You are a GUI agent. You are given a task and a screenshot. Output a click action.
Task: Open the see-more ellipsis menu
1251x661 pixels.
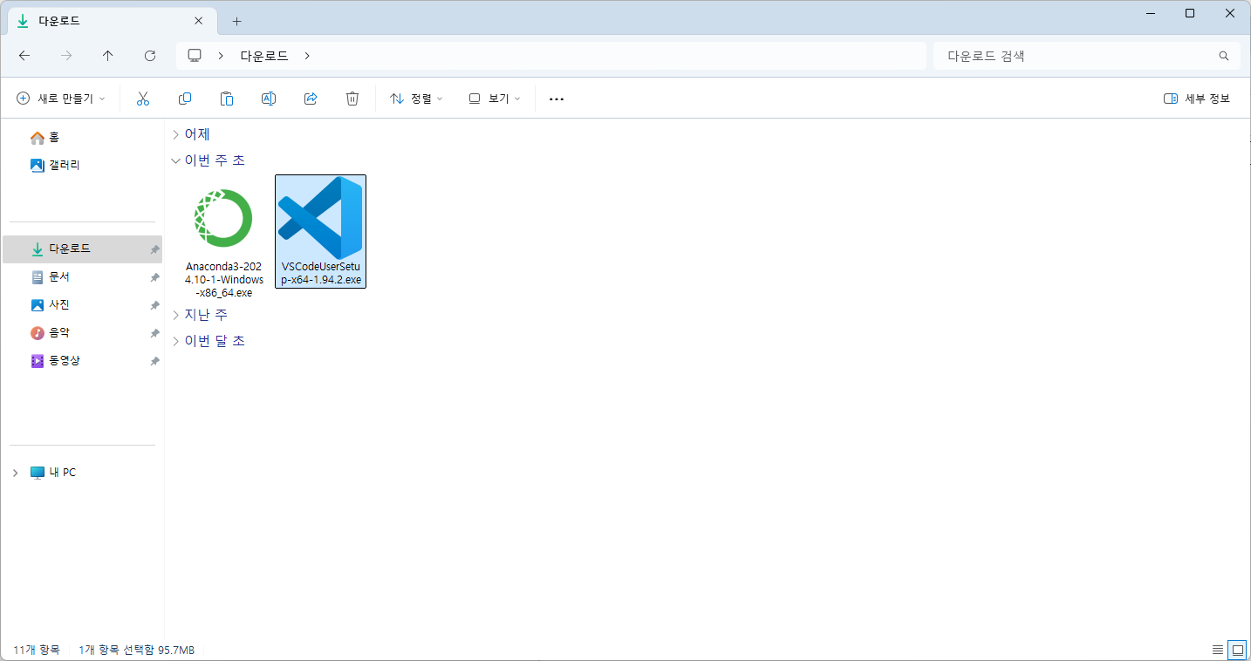[556, 99]
